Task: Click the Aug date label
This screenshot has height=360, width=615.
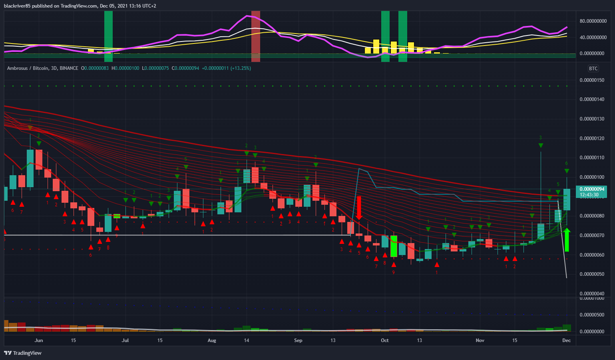Action: [212, 340]
